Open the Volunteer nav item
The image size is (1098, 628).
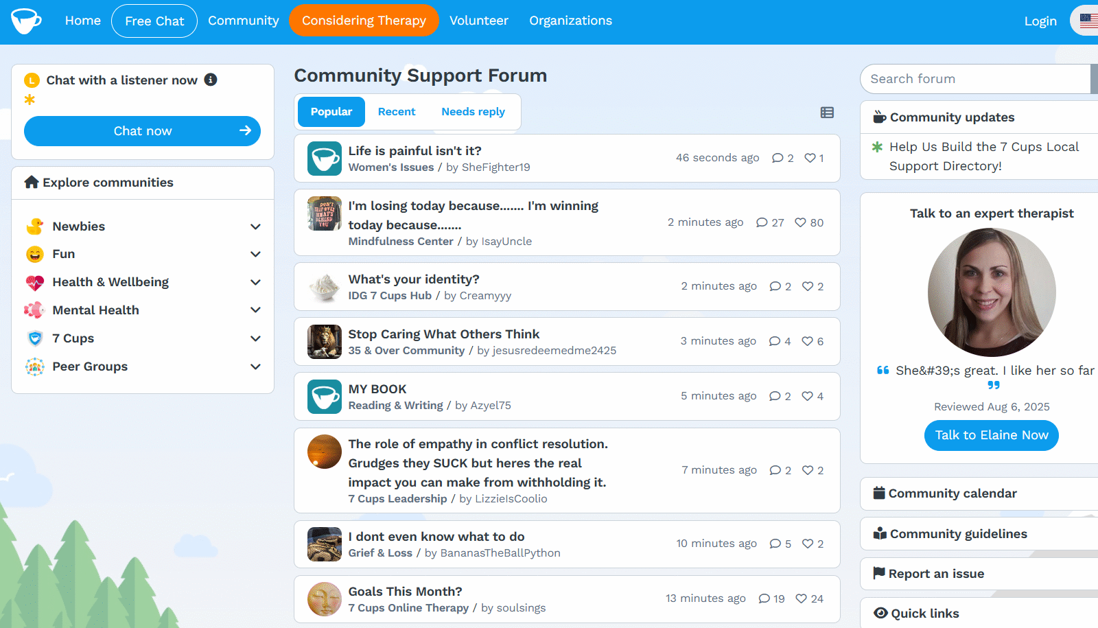(x=479, y=21)
